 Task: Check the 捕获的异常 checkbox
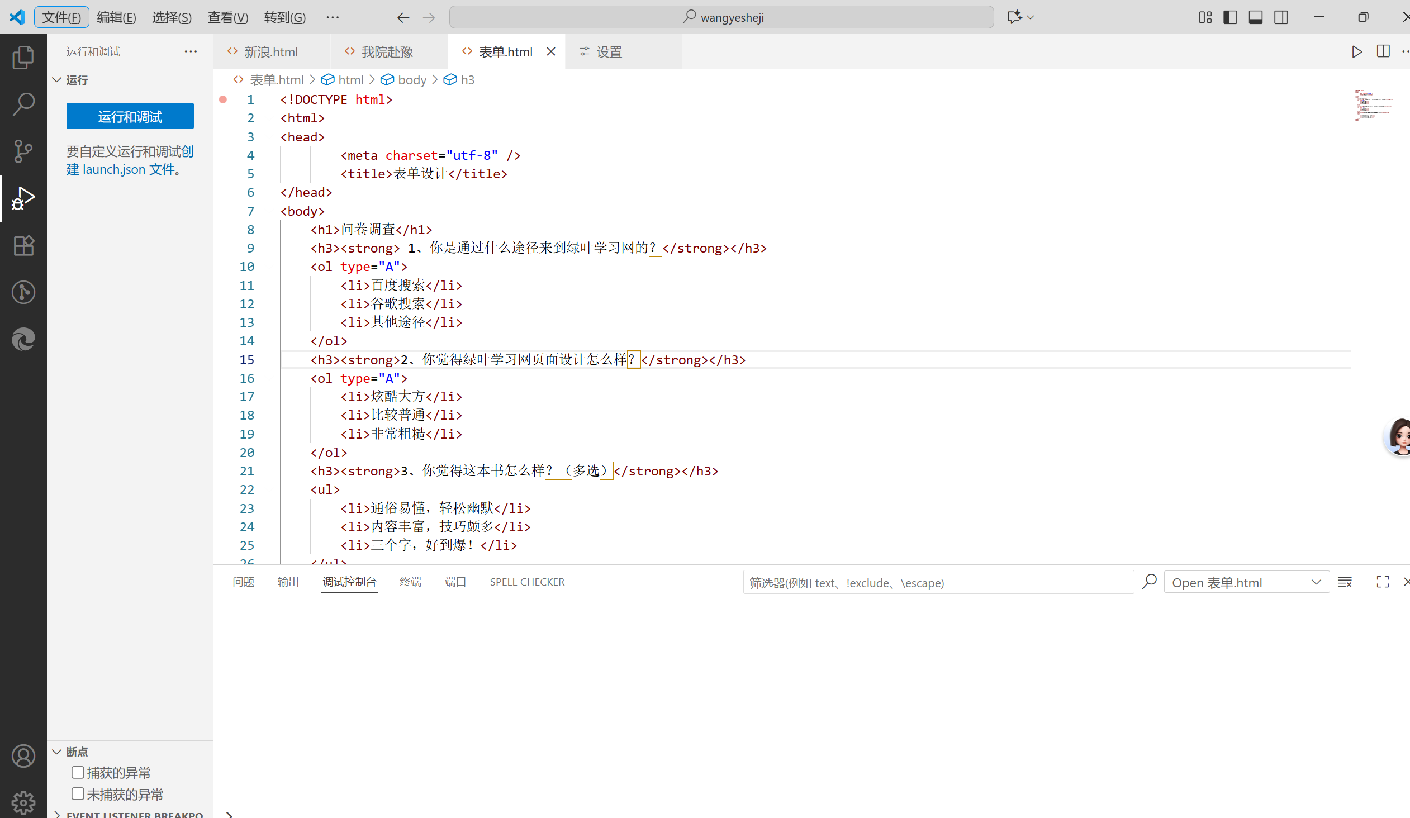pos(78,772)
